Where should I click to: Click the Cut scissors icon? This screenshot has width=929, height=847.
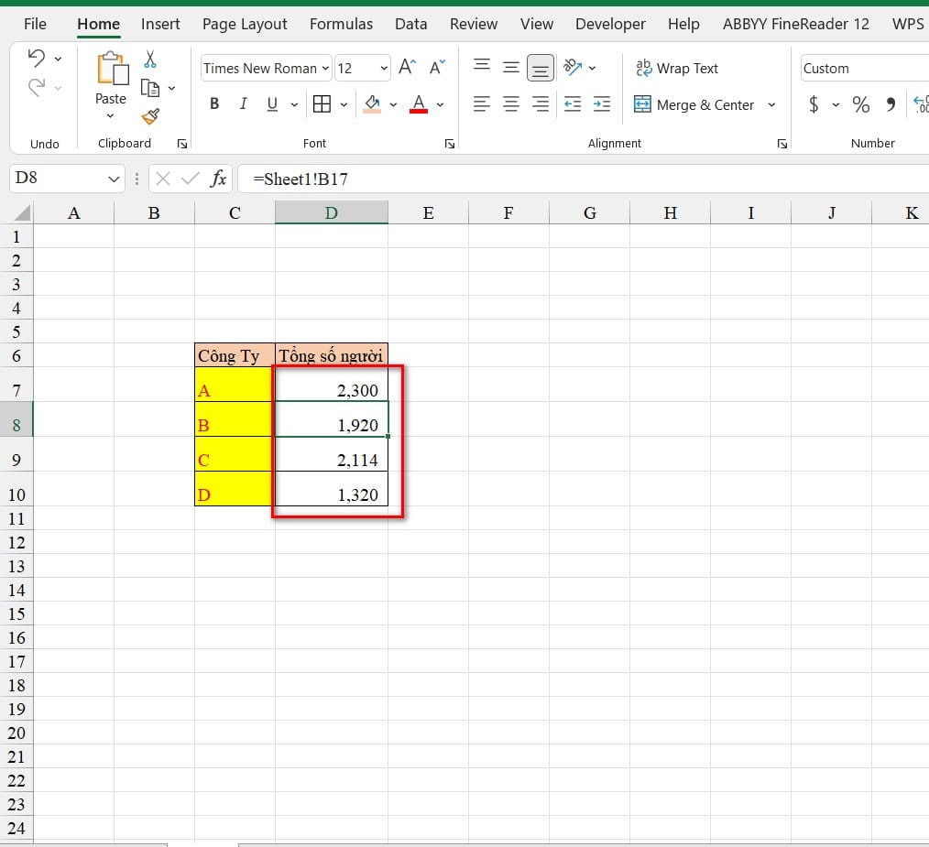coord(150,60)
